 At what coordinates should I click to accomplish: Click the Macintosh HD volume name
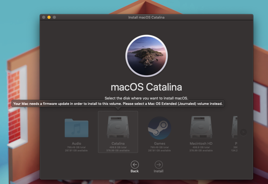coord(201,143)
